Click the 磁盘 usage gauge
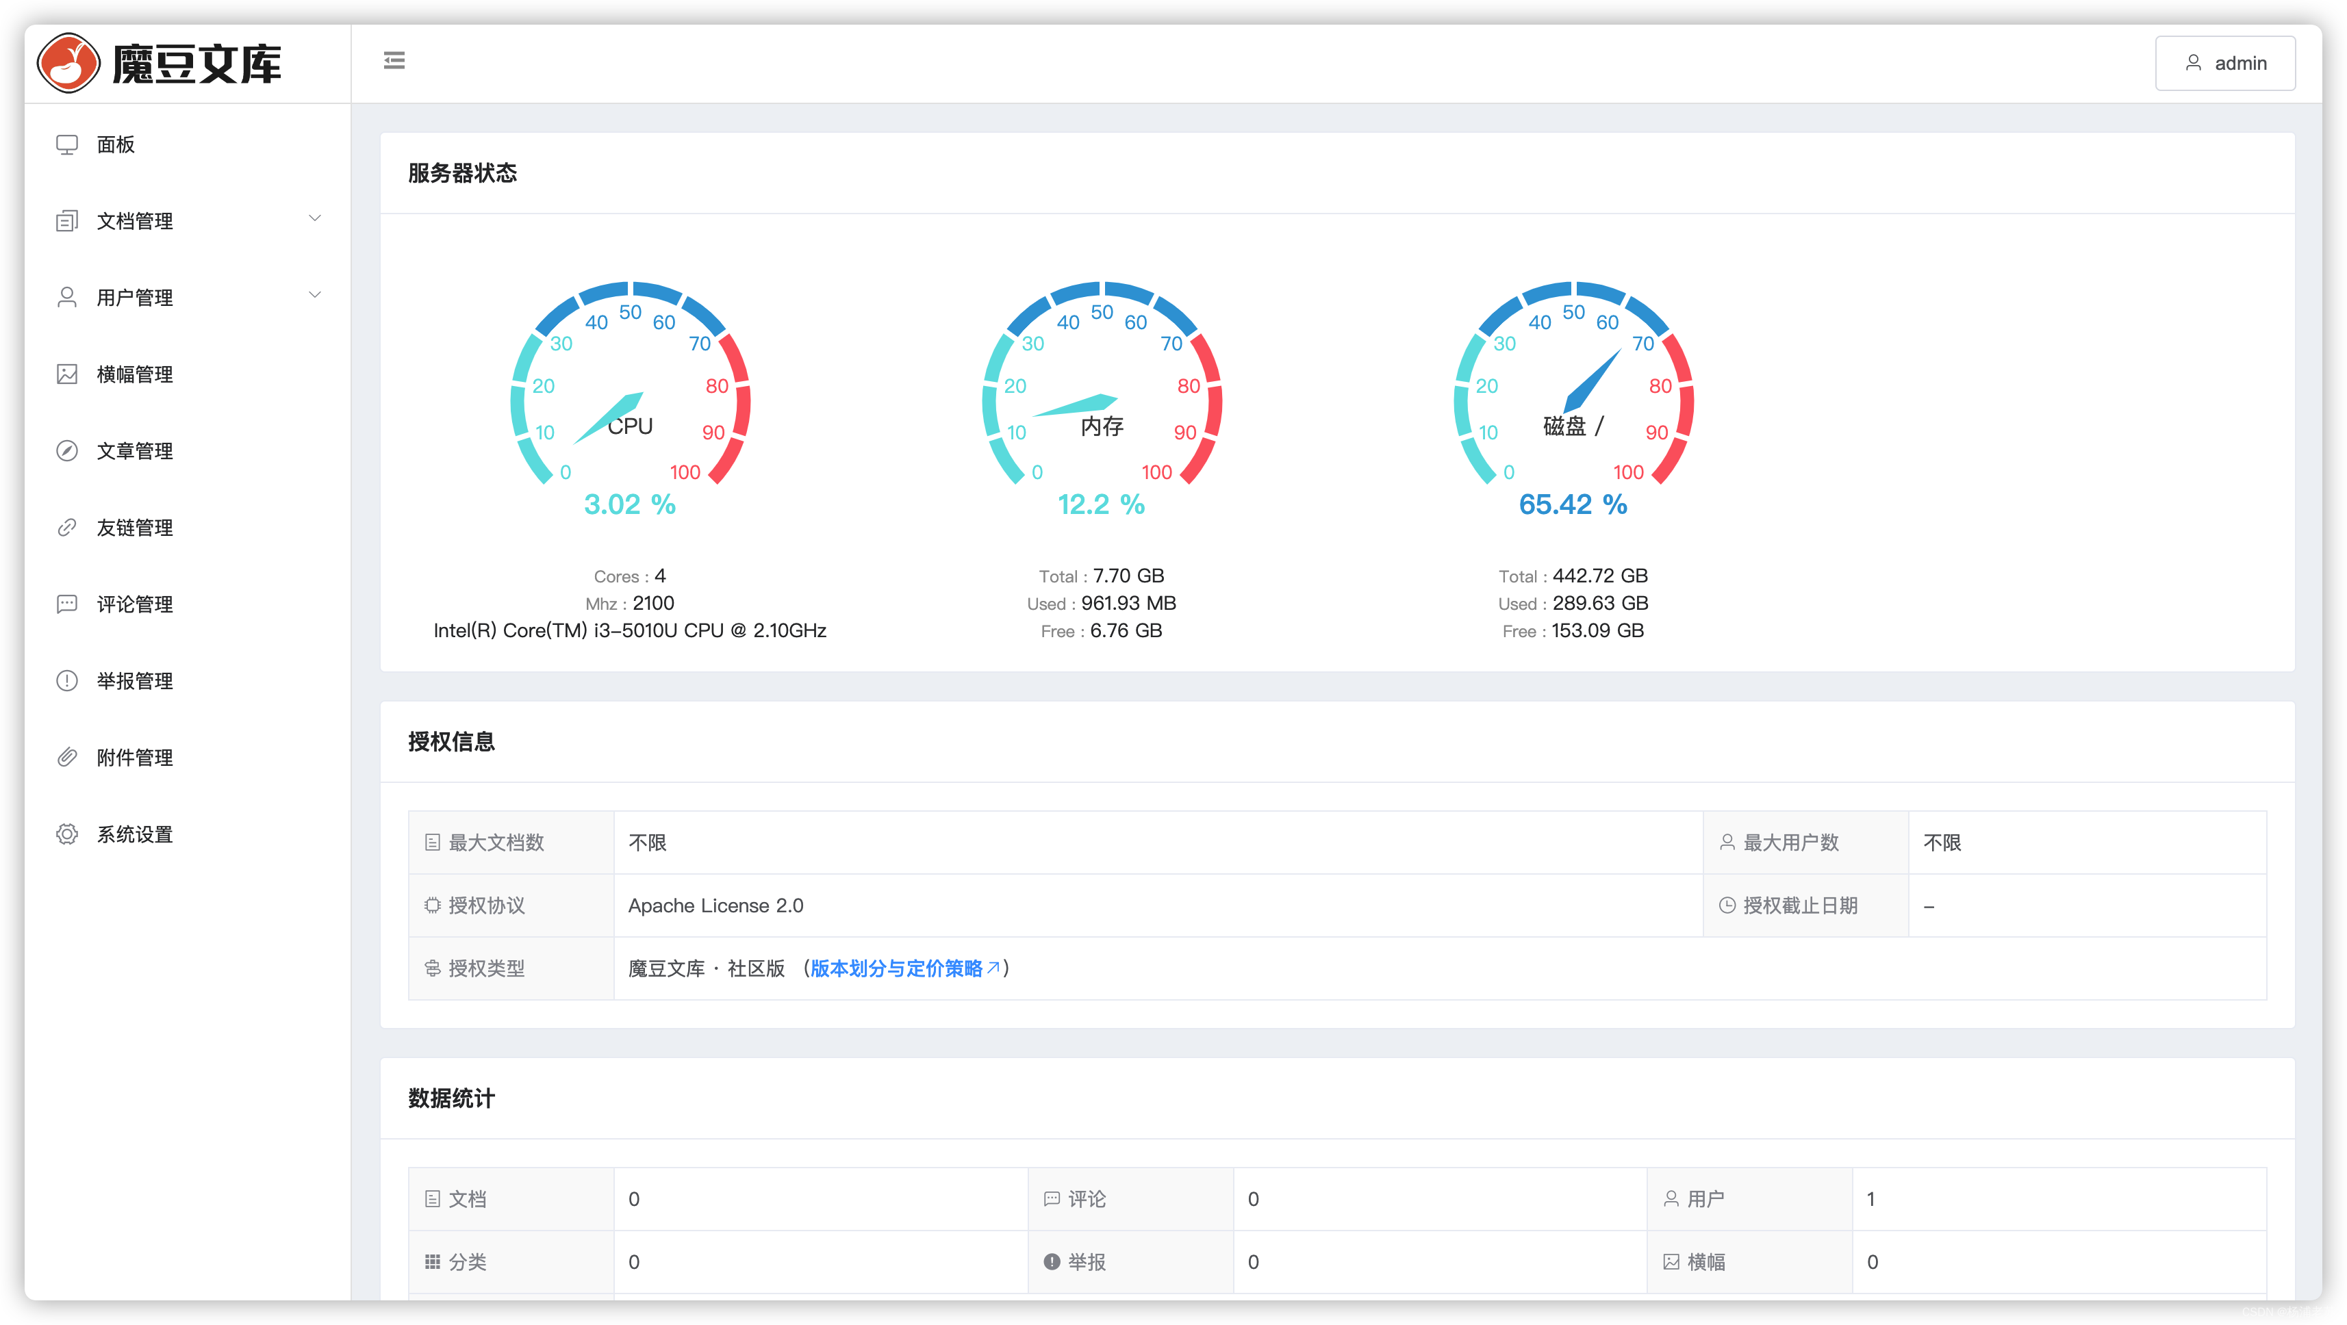This screenshot has height=1325, width=2347. click(1573, 391)
